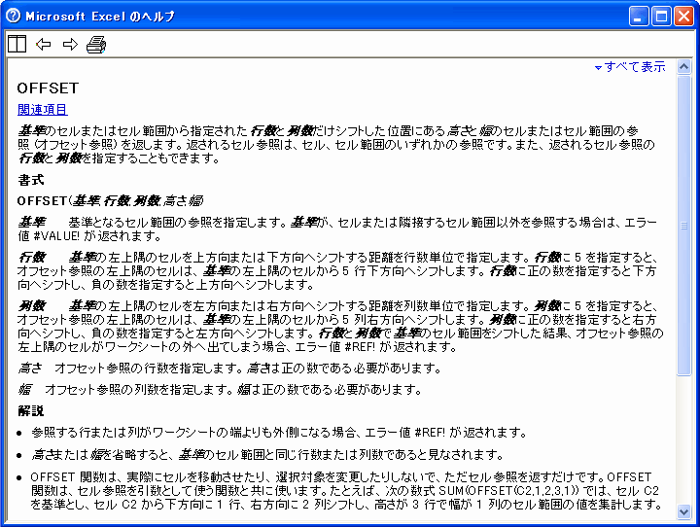Click the 幅 argument description label
This screenshot has width=700, height=527.
(x=25, y=390)
